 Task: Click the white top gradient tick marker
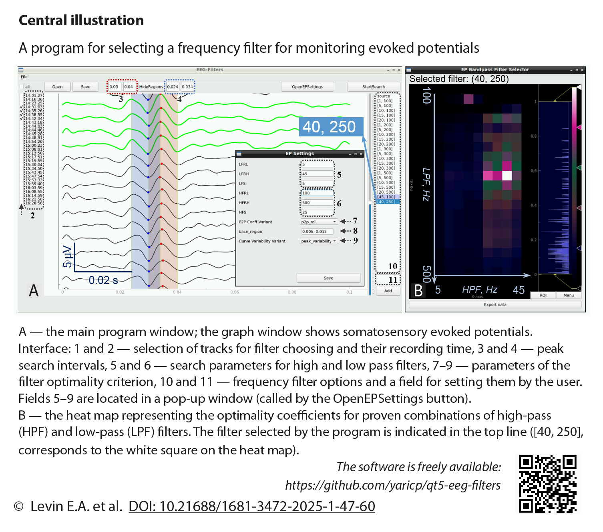(x=579, y=87)
